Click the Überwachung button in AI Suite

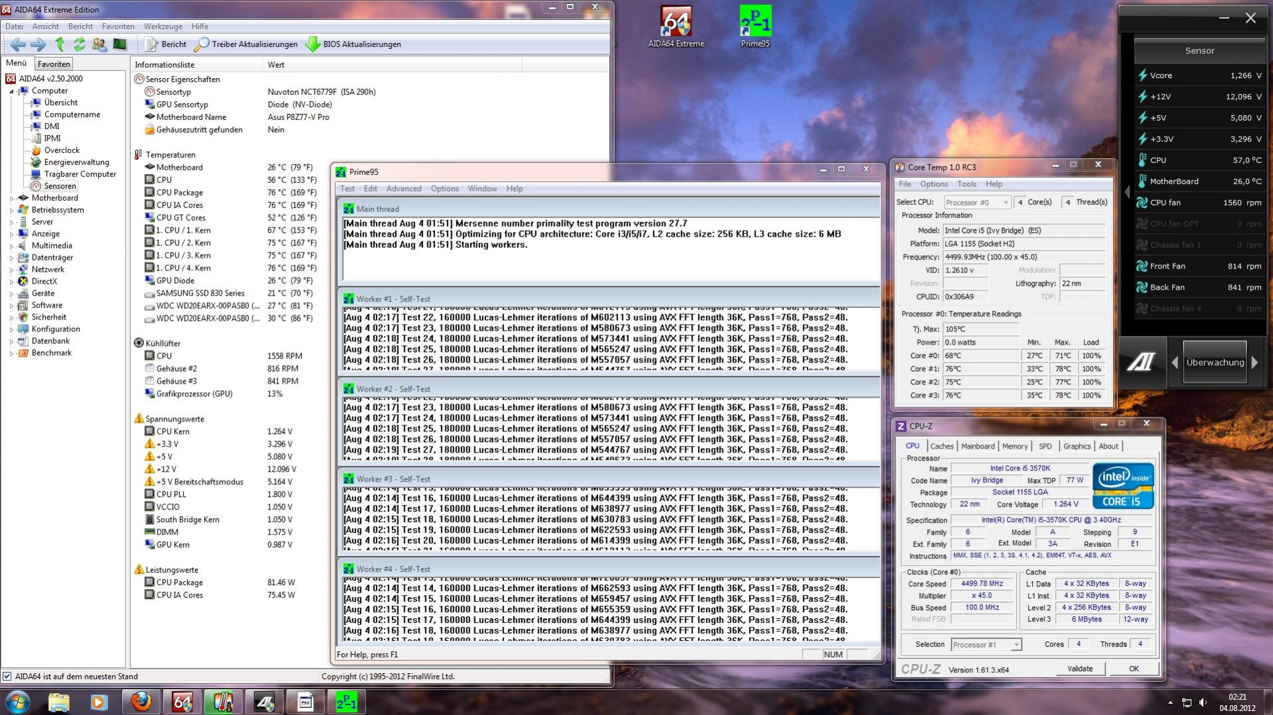1215,362
